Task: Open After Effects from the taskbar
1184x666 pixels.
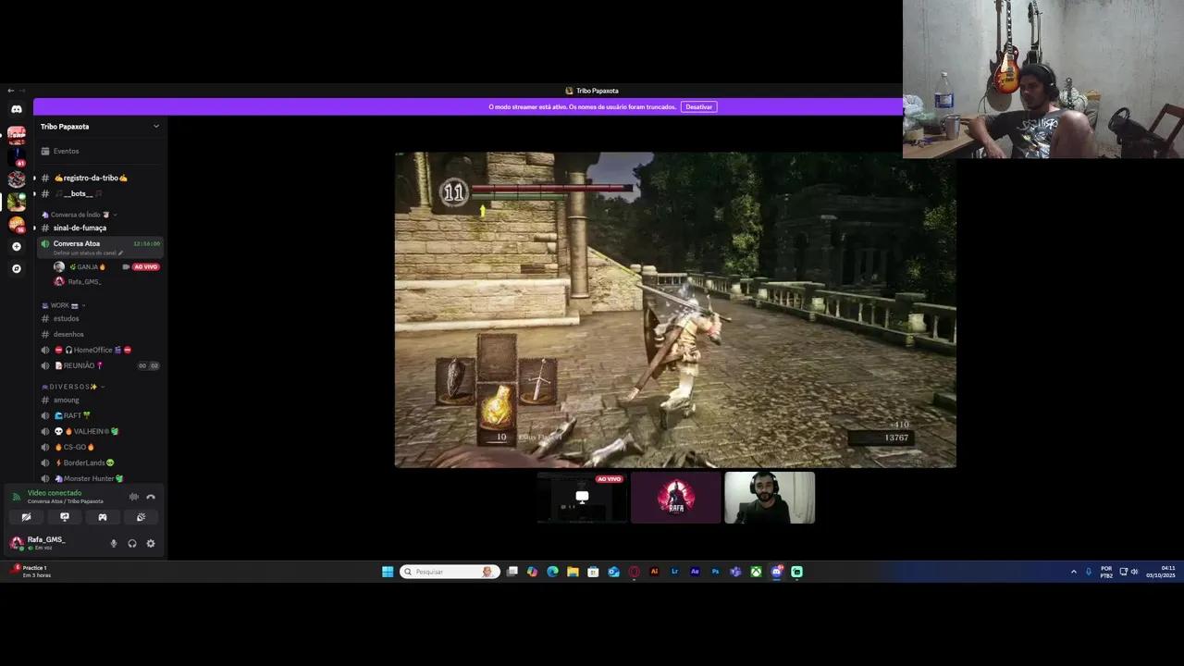Action: coord(695,572)
